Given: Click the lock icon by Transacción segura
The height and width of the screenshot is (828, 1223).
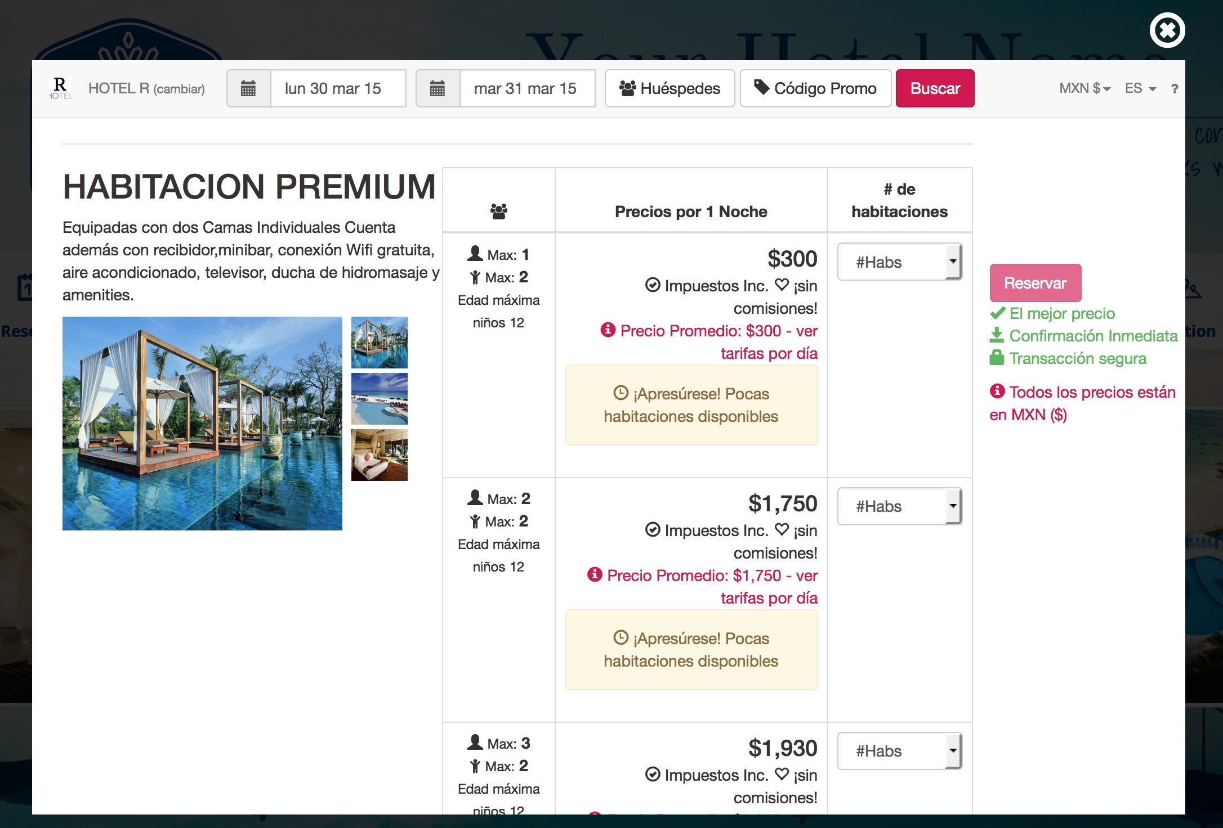Looking at the screenshot, I should coord(997,357).
